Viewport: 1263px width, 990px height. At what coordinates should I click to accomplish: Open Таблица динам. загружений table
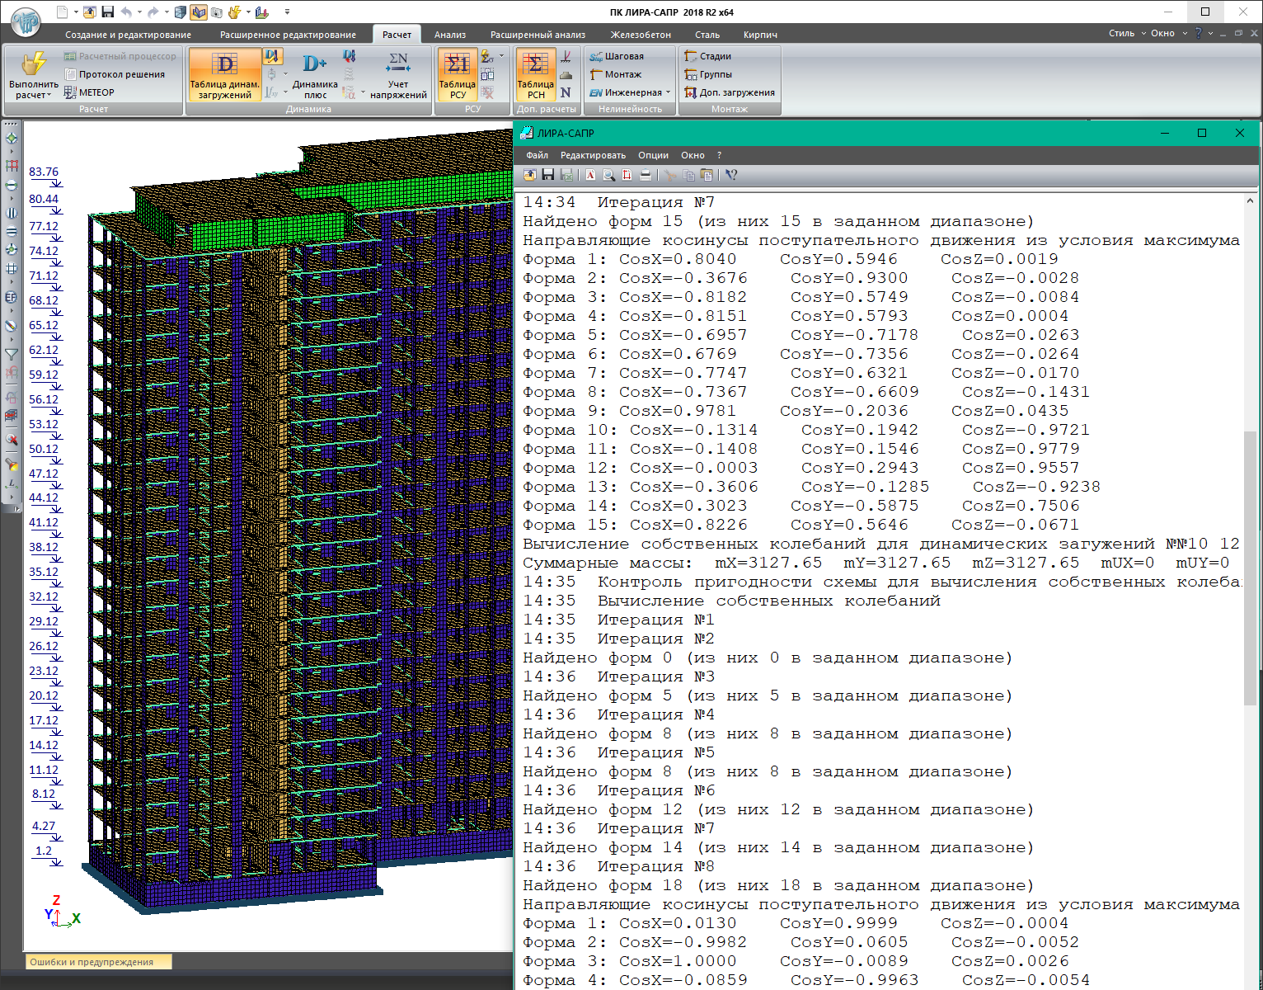[224, 74]
